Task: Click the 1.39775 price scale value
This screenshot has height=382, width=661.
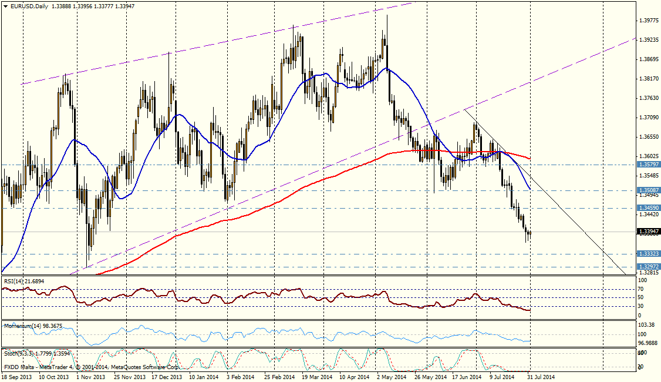Action: pos(648,21)
